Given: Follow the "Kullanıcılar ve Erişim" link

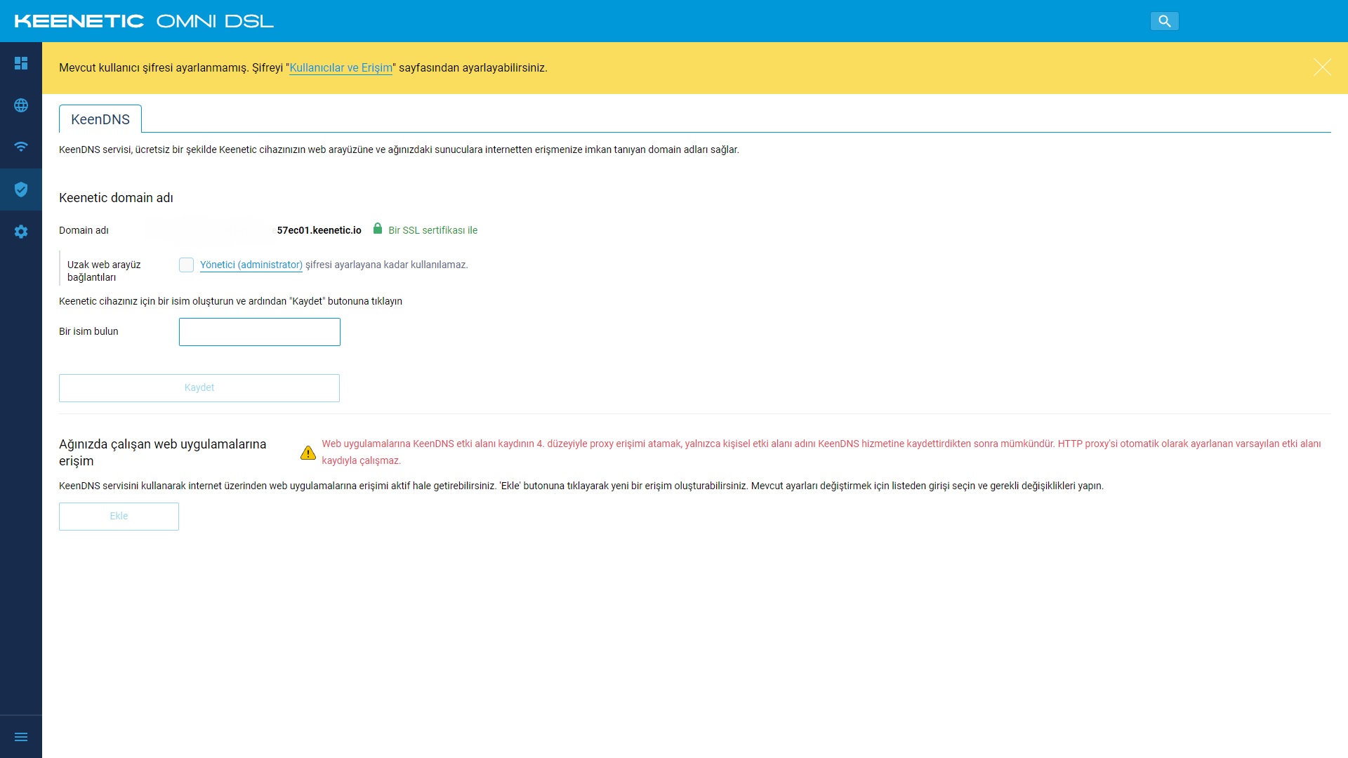Looking at the screenshot, I should (341, 68).
